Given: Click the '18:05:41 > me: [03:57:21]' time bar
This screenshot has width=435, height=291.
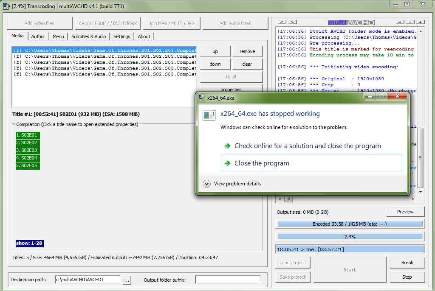Looking at the screenshot, I should click(350, 249).
